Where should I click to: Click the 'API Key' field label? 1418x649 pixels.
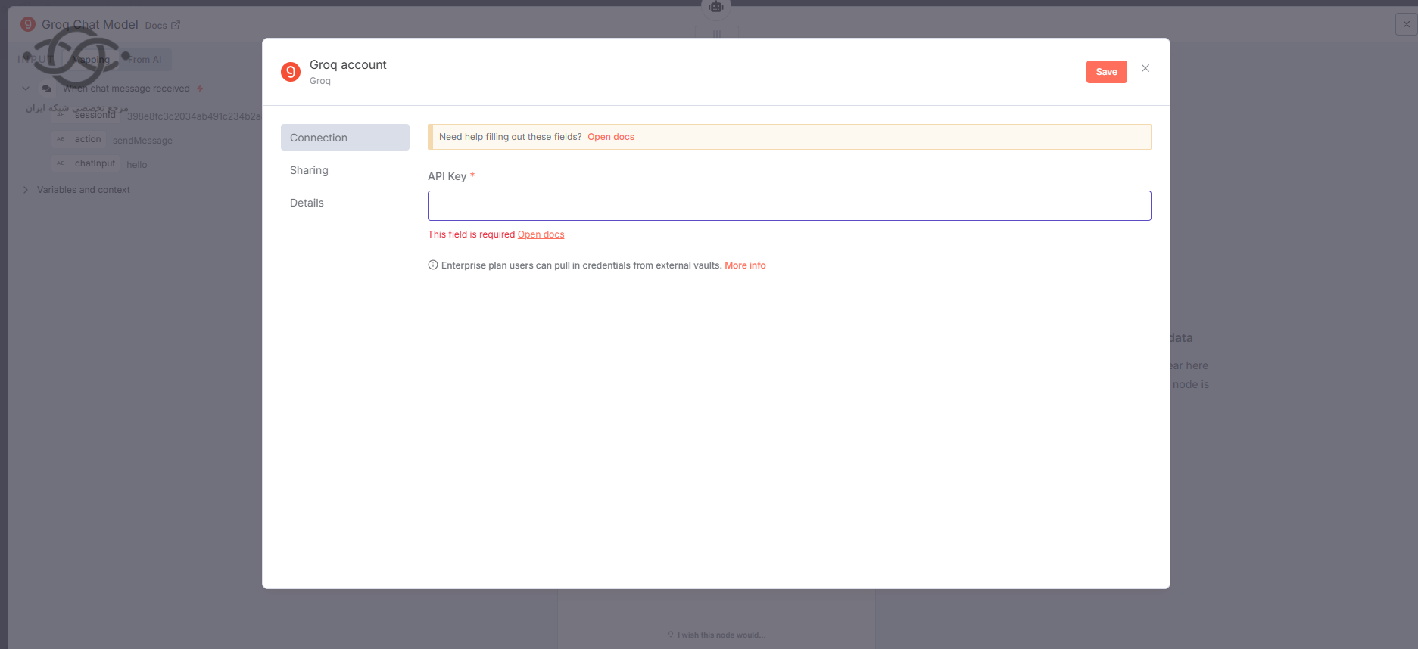coord(447,176)
